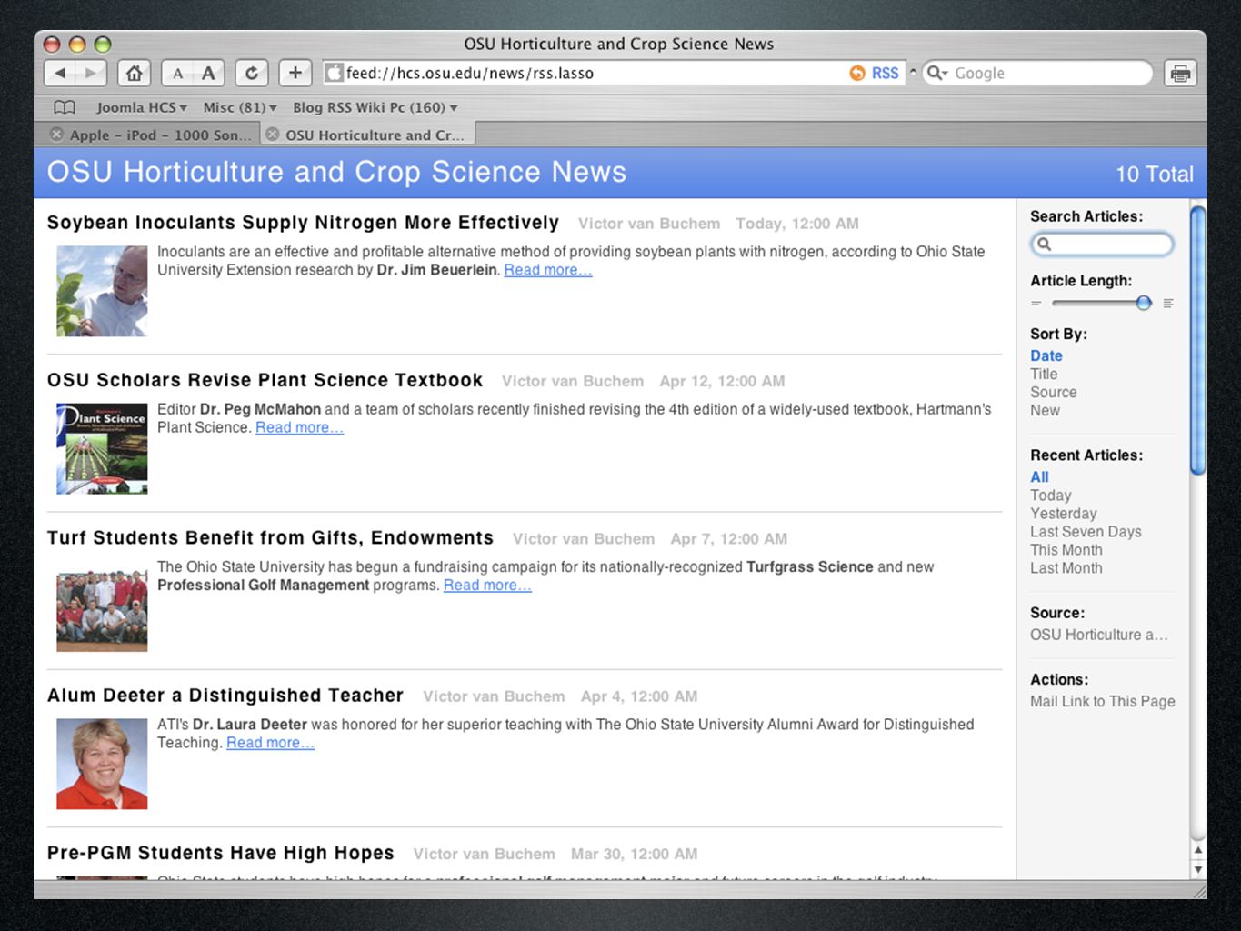Screen dimensions: 1241x931
Task: Adjust the Article Length slider knob
Action: (x=1144, y=303)
